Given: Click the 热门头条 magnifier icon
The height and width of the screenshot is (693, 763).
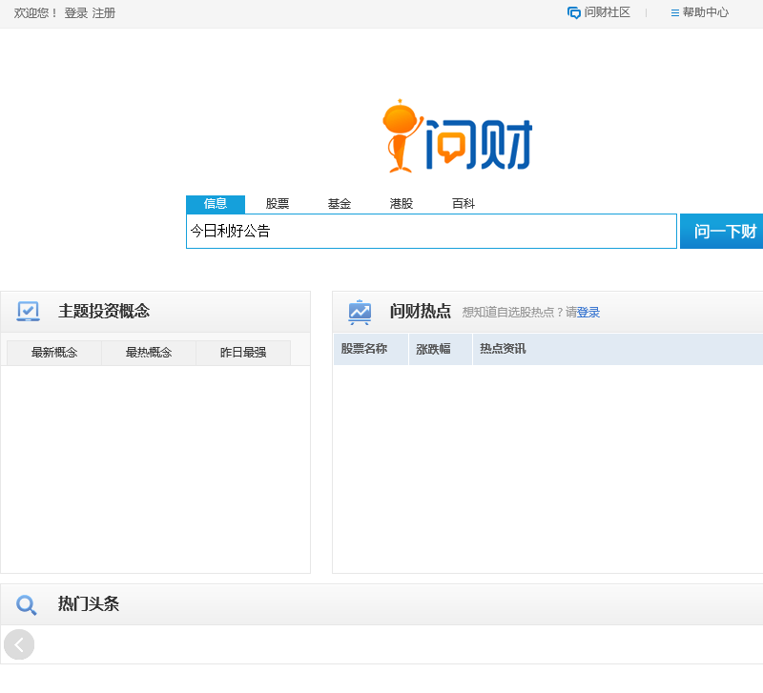Looking at the screenshot, I should click(27, 604).
